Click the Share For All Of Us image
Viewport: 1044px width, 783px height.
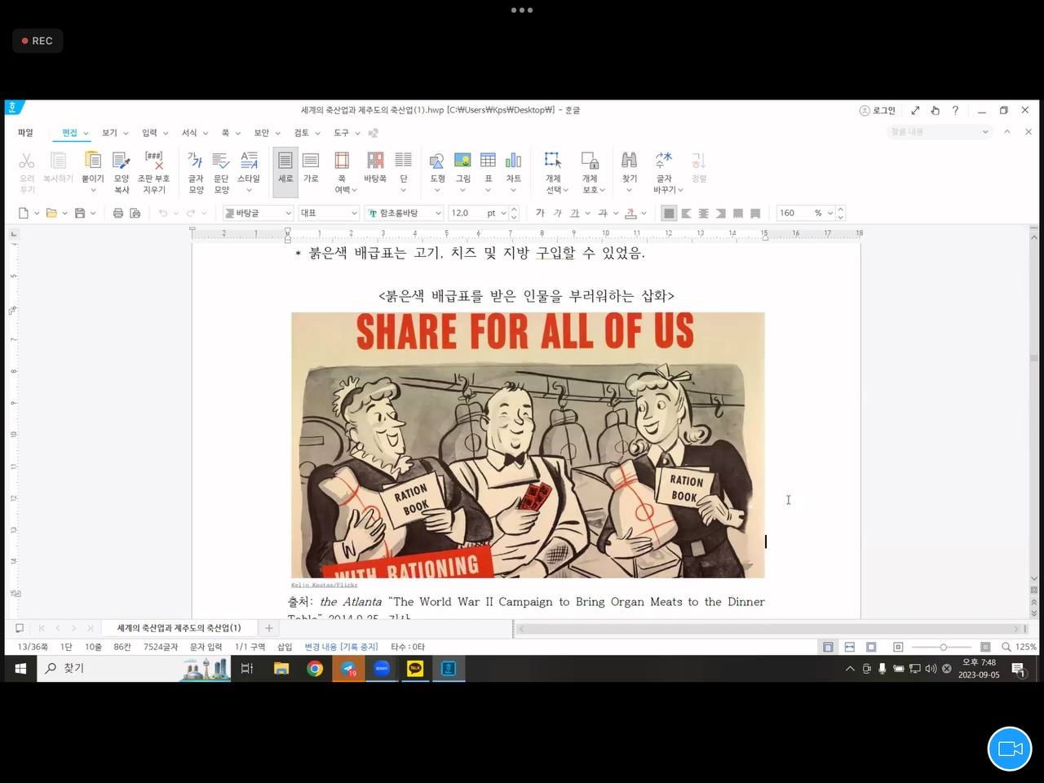click(x=528, y=445)
